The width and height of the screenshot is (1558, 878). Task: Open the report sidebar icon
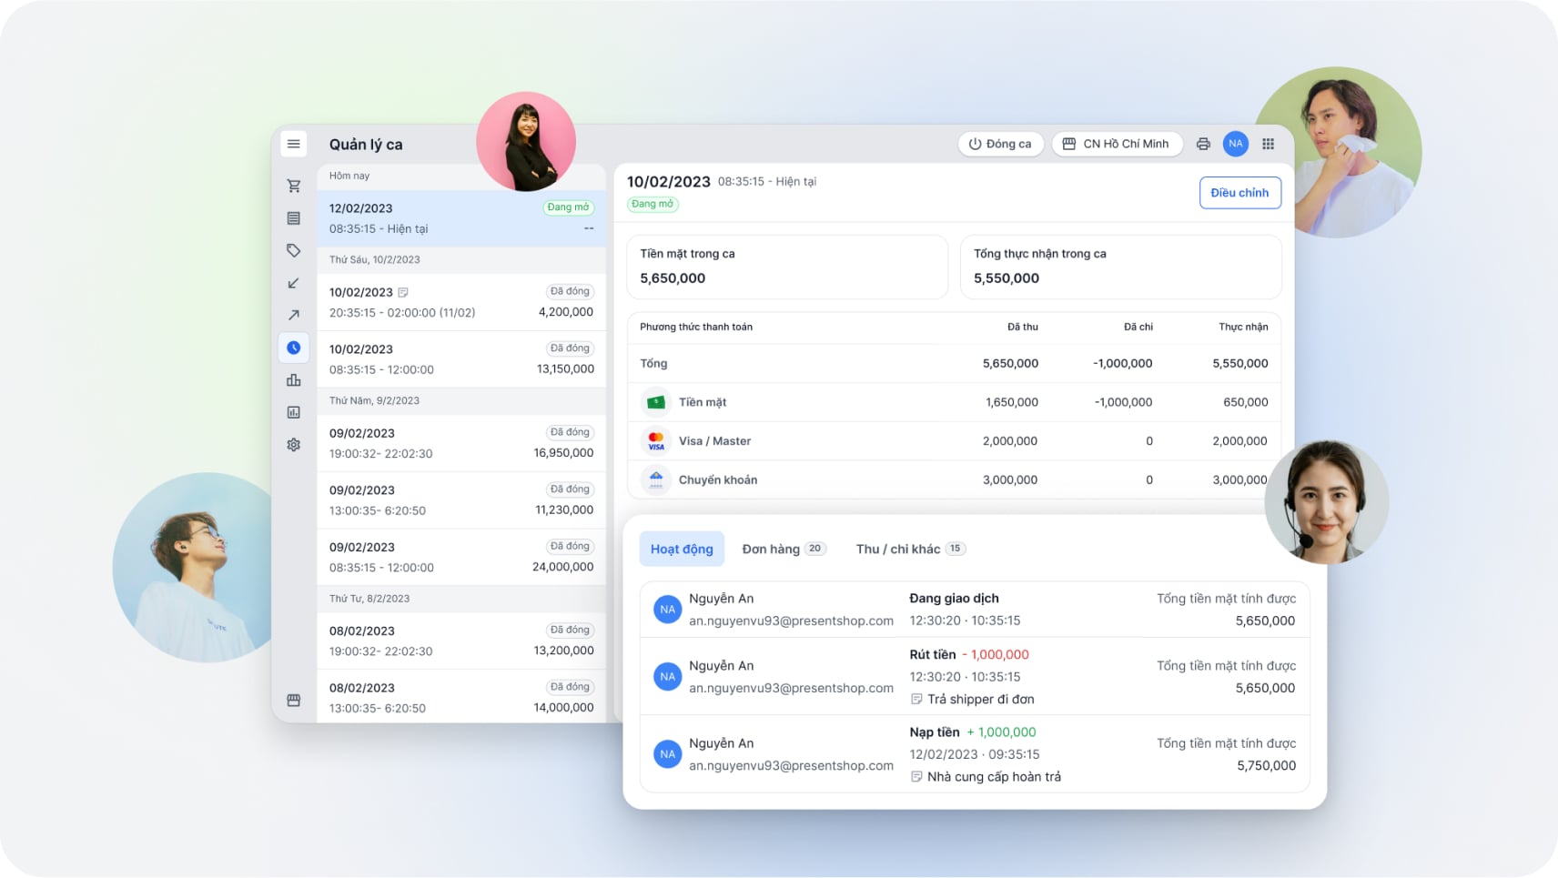(x=293, y=412)
